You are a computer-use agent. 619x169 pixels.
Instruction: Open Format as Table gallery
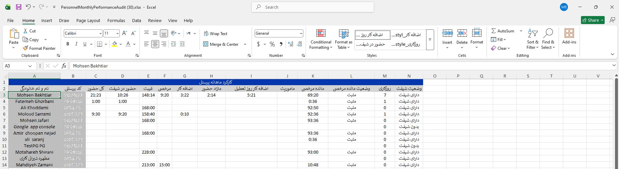click(x=343, y=39)
